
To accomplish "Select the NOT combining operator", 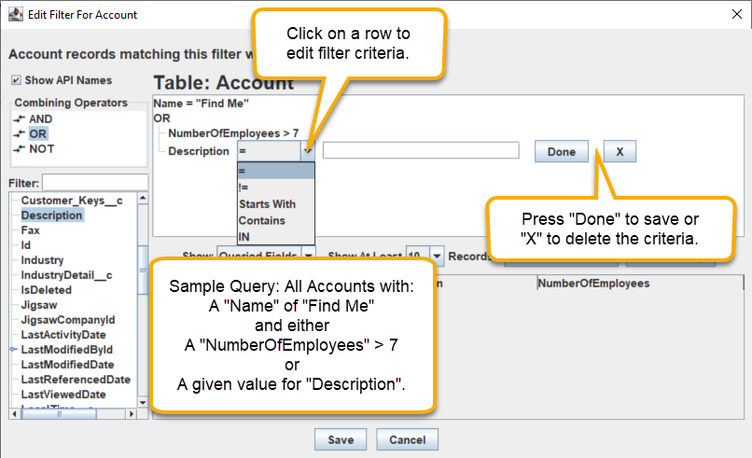I will [x=41, y=148].
